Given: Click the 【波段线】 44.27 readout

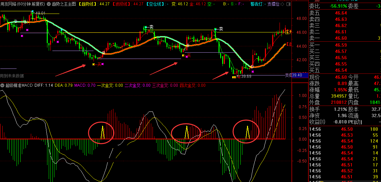Looking at the screenshot, I should tap(128, 4).
